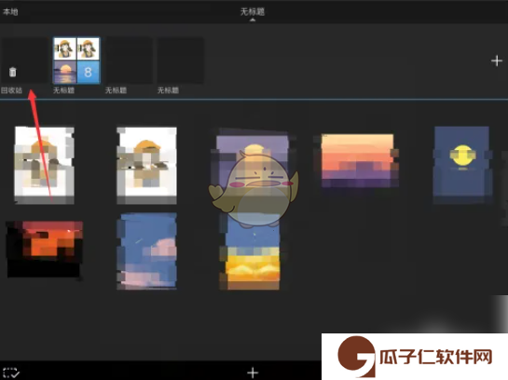Image resolution: width=508 pixels, height=380 pixels.
Task: Open the blue sky with pink clouds artwork
Action: (147, 251)
